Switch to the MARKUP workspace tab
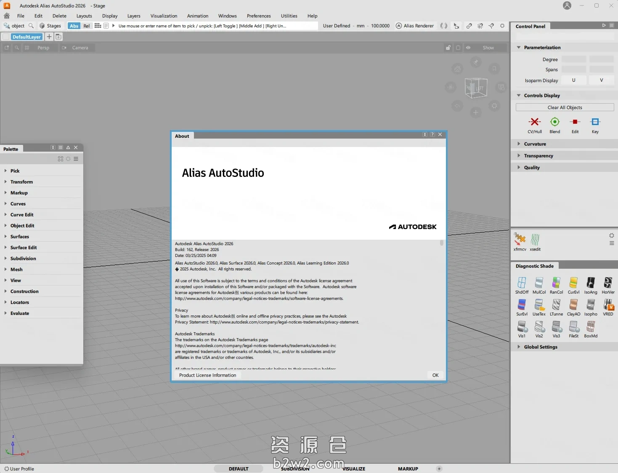The height and width of the screenshot is (473, 618). pos(408,469)
